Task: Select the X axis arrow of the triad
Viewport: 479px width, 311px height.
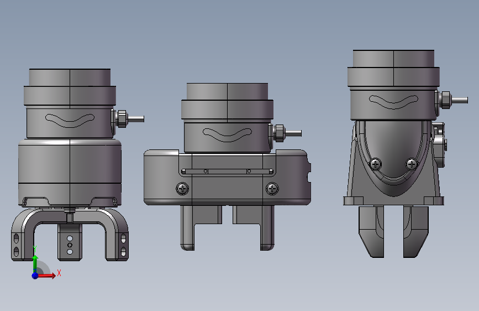Action: tap(46, 276)
